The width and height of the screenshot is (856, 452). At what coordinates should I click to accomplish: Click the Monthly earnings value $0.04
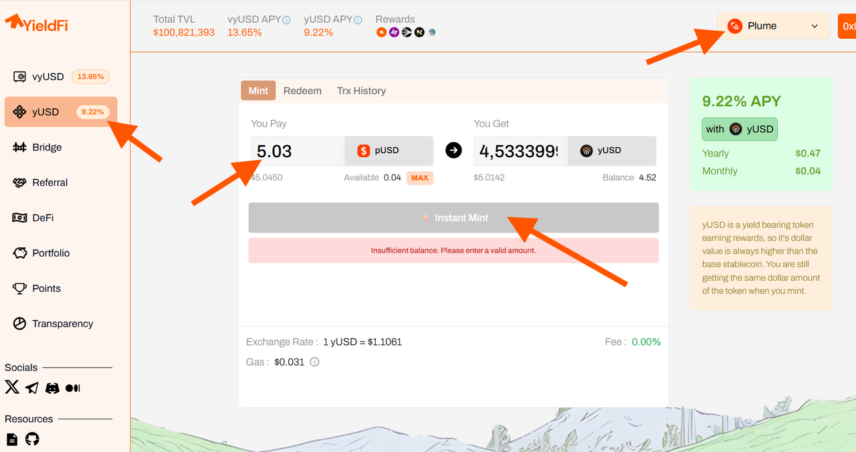808,171
